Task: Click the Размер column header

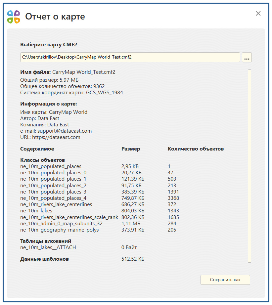Action: tap(131, 149)
